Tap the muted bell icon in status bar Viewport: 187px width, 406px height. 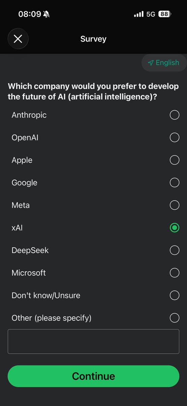pos(46,14)
